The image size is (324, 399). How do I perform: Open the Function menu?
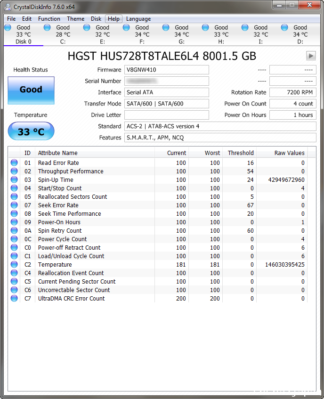click(x=49, y=19)
